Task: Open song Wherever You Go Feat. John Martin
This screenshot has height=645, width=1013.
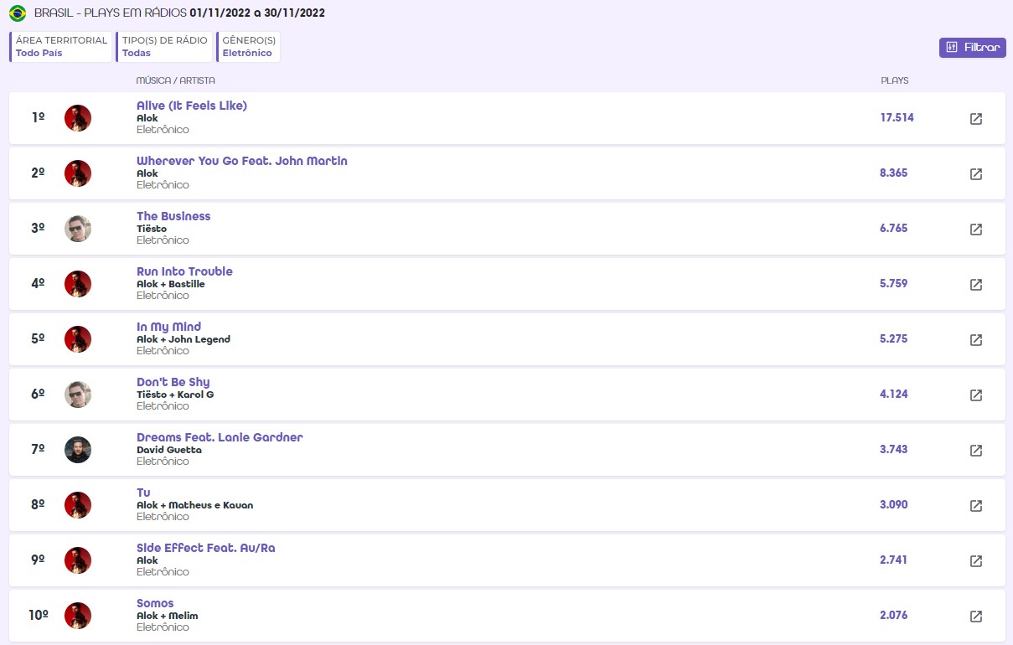Action: (x=242, y=161)
